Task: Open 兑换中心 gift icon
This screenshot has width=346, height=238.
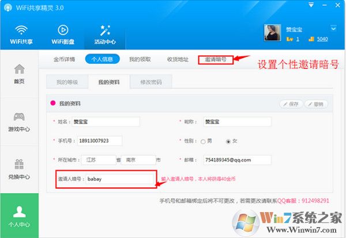Action: click(19, 164)
